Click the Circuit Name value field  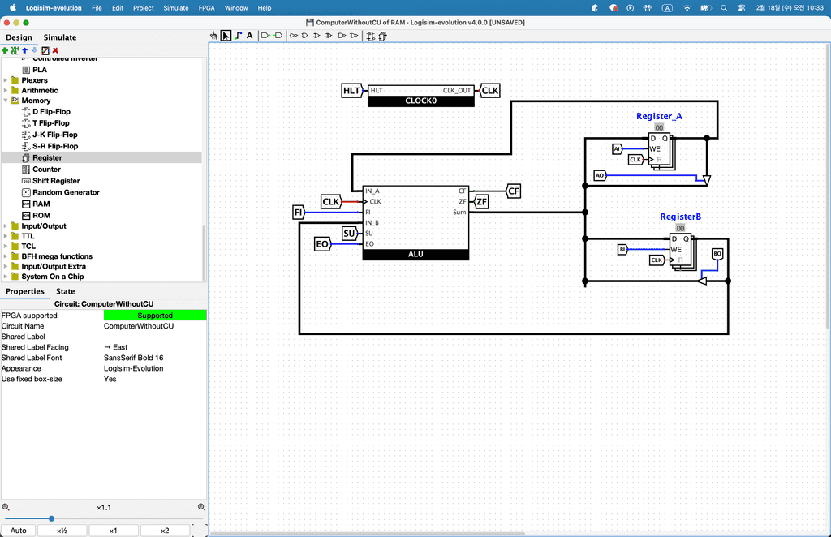[154, 326]
